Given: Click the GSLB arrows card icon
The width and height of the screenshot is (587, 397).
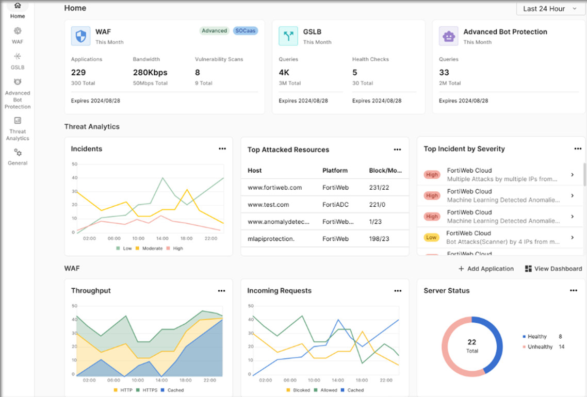Looking at the screenshot, I should [288, 36].
